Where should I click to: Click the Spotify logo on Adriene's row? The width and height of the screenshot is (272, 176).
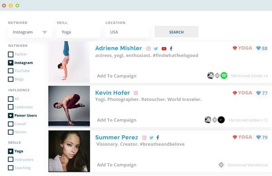(224, 76)
